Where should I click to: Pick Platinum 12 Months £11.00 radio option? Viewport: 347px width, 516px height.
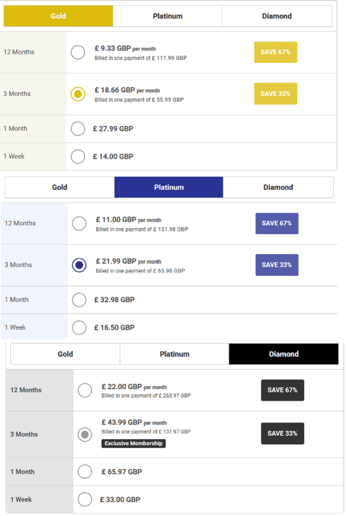click(x=79, y=223)
